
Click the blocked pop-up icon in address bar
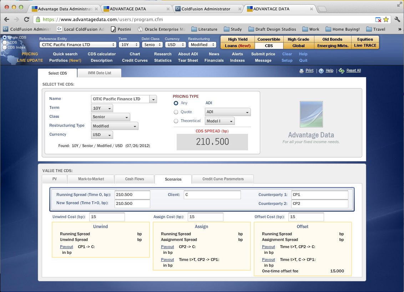[x=378, y=20]
